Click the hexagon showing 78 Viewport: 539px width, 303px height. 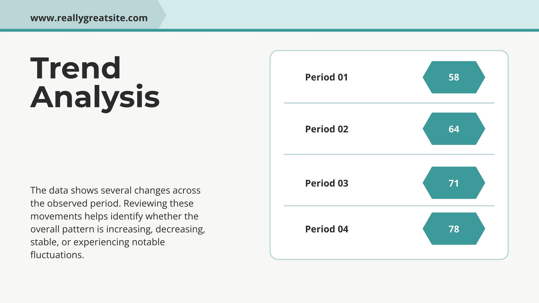tap(454, 229)
